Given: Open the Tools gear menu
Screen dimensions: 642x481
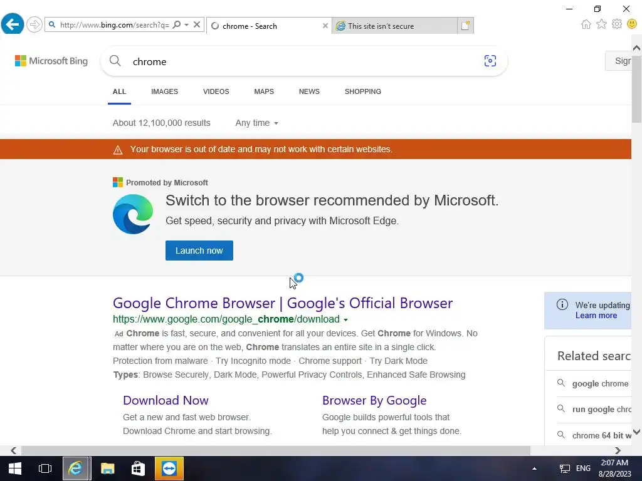Looking at the screenshot, I should coord(617,24).
